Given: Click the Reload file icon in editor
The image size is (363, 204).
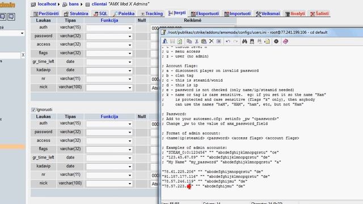Looking at the screenshot, I should (x=180, y=41).
